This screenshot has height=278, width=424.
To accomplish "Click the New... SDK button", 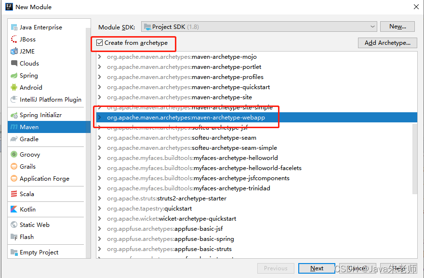I will coord(397,26).
